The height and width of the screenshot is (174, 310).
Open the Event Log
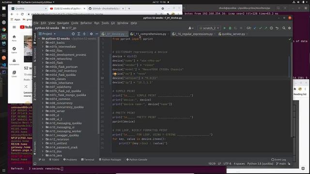tap(279, 159)
